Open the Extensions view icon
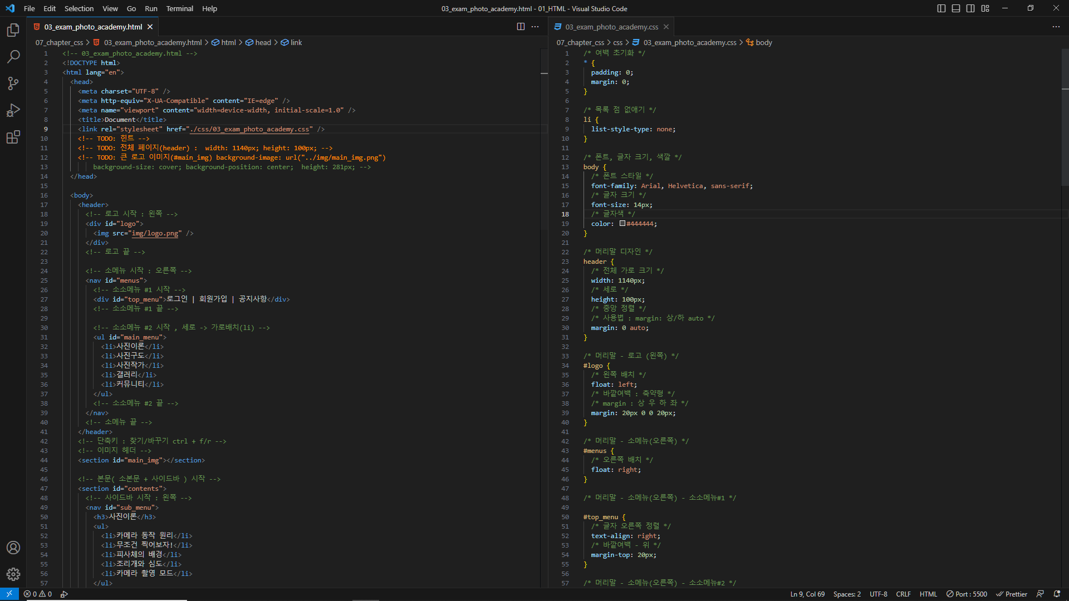 point(13,137)
